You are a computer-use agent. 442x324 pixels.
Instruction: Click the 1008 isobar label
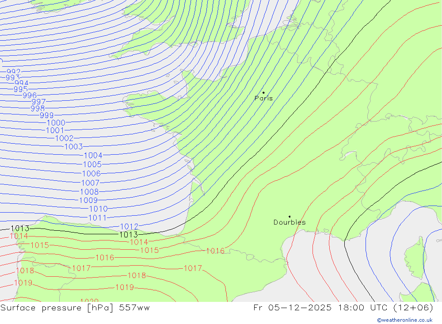89,192
